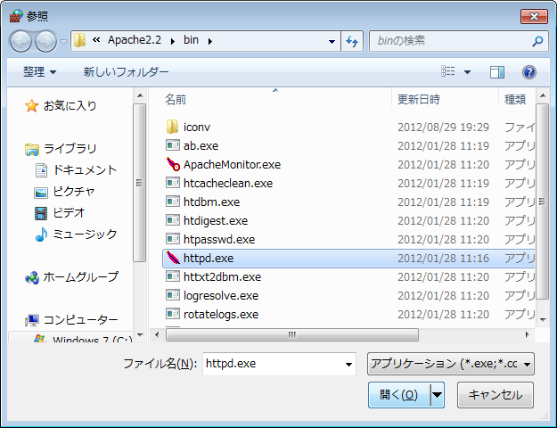This screenshot has width=557, height=428.
Task: Select logresolve.exe file
Action: [221, 296]
